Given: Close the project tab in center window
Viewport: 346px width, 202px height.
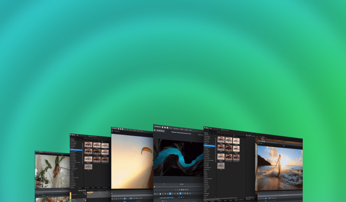Looking at the screenshot, I should click(x=179, y=198).
